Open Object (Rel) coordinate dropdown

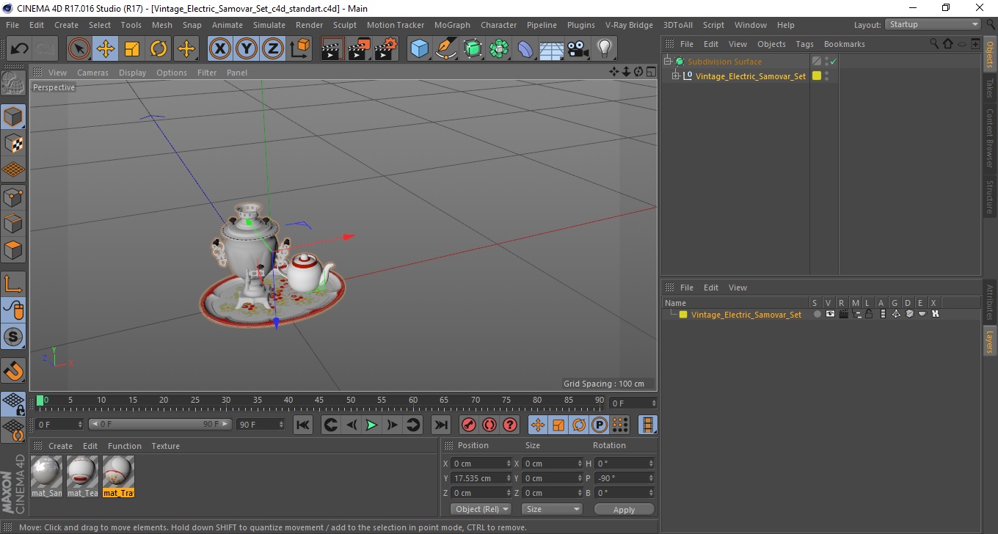[481, 509]
